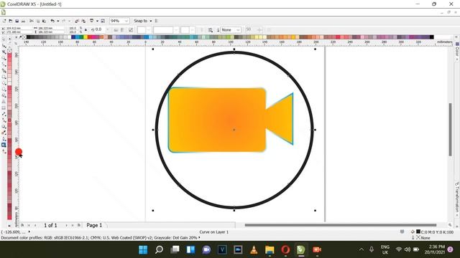The width and height of the screenshot is (460, 258).
Task: Toggle mirror horizontally
Action: pos(116,30)
